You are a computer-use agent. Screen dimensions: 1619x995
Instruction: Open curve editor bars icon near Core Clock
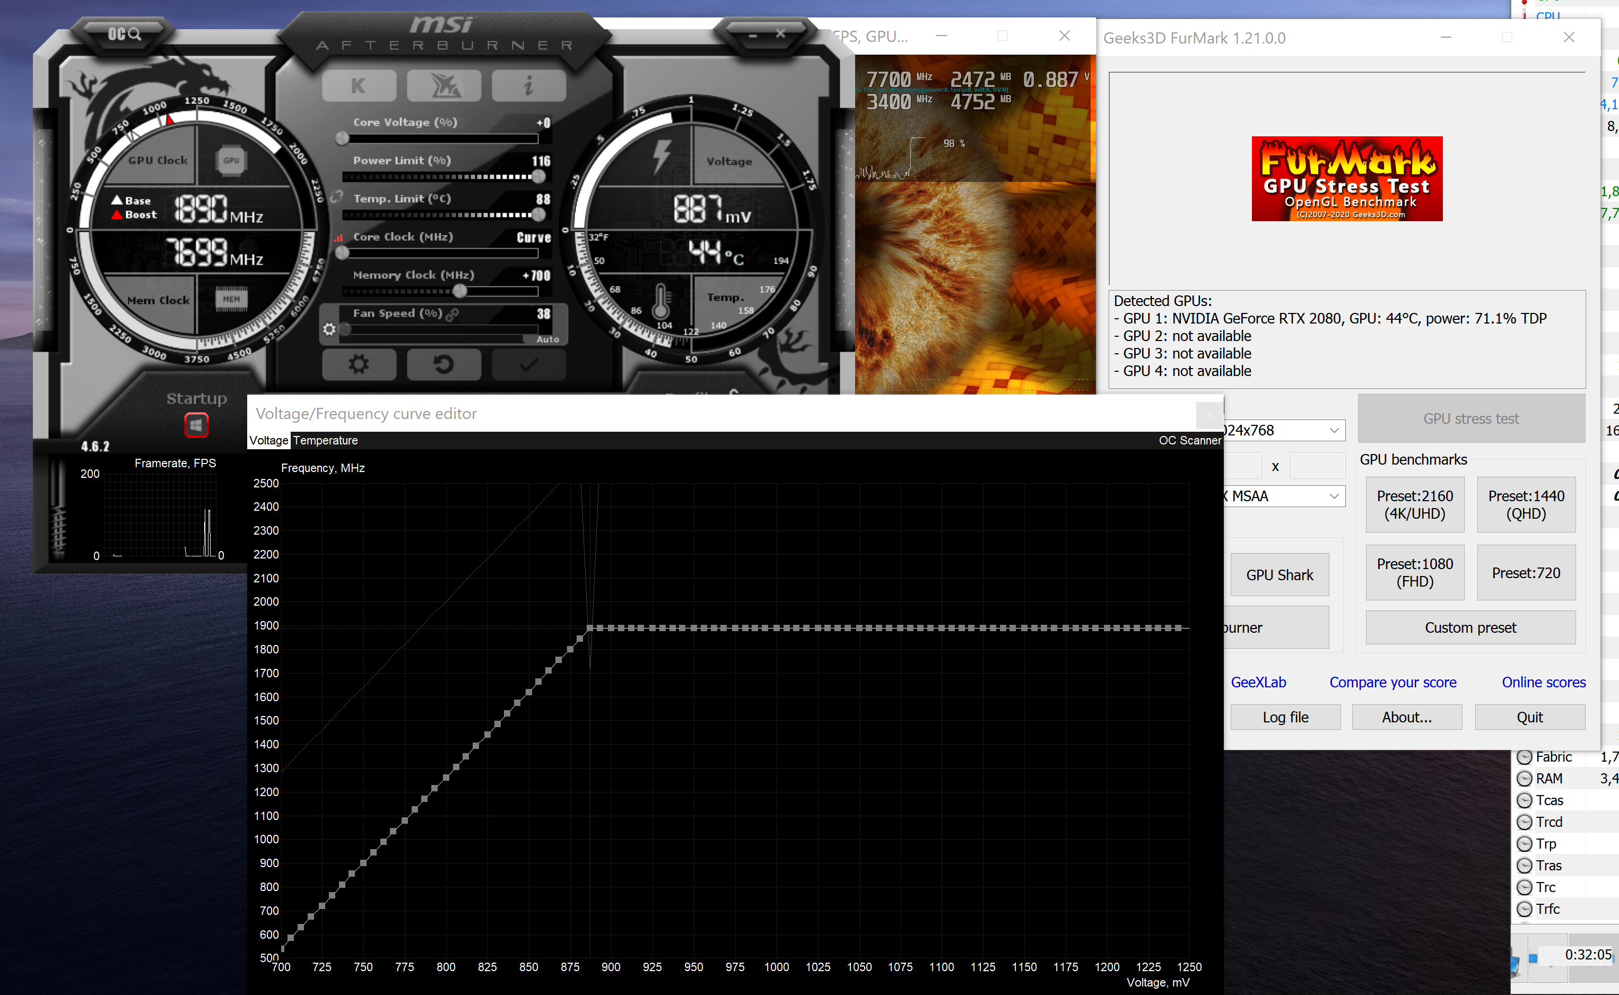pos(339,238)
